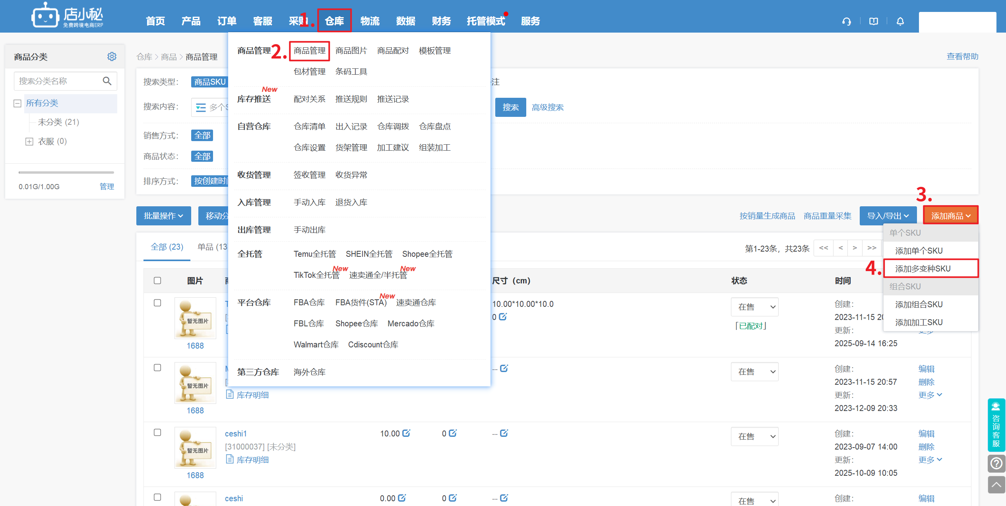Toggle the select-all checkbox in table header
Screen dimensions: 1006x506
pyautogui.click(x=157, y=281)
